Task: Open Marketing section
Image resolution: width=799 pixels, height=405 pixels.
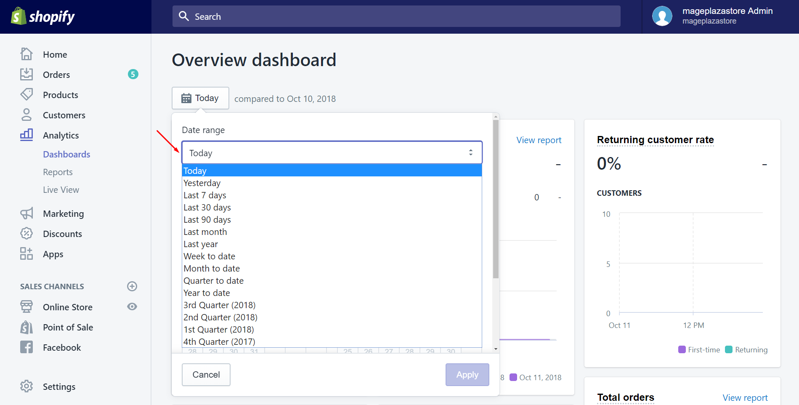Action: [63, 213]
